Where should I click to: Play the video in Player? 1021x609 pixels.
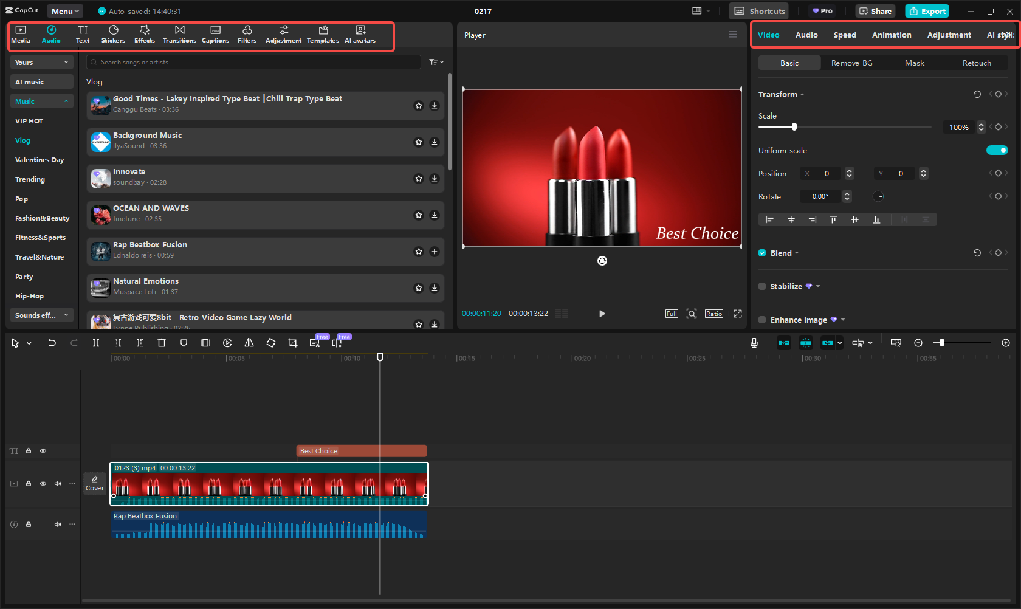[x=602, y=314]
